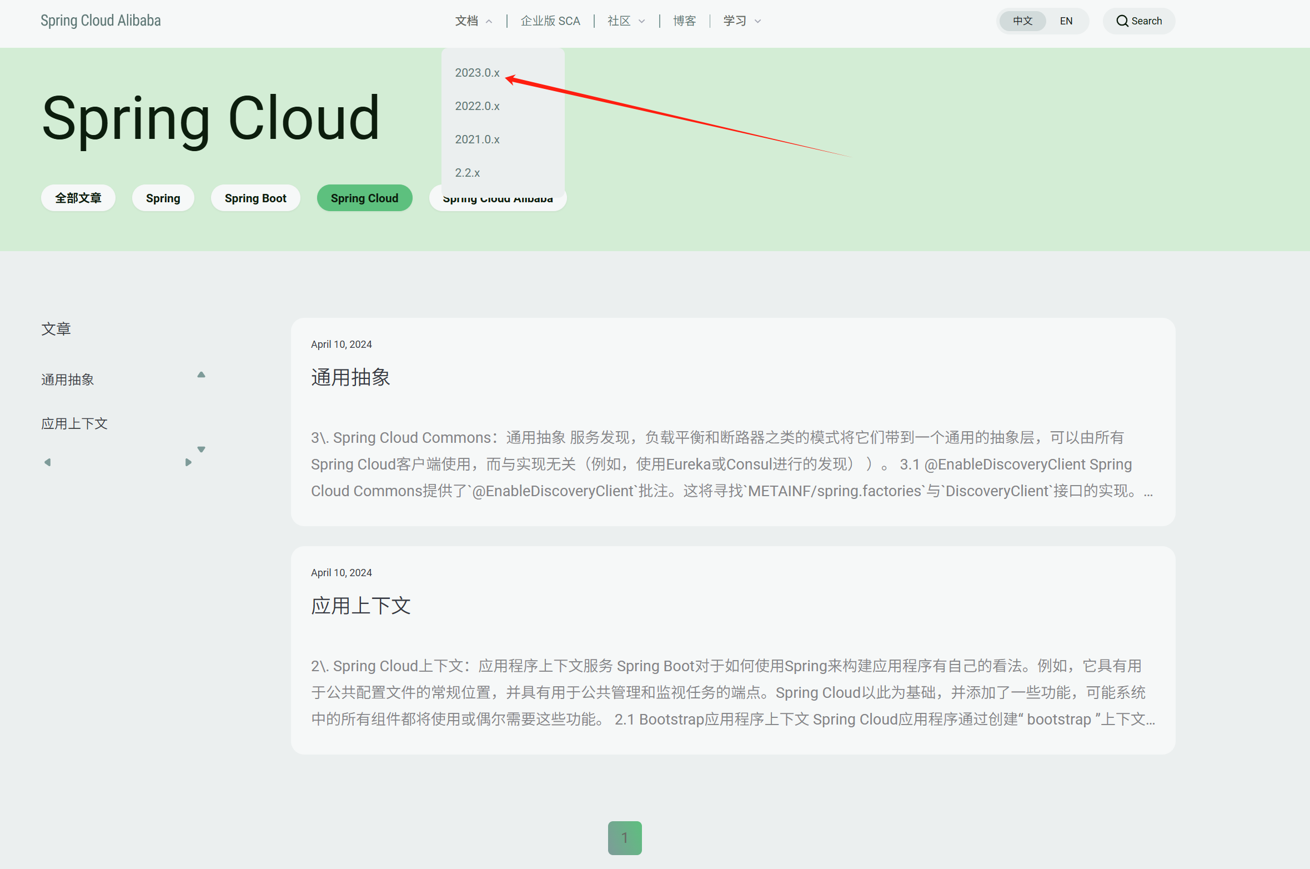
Task: Click the 文章 sidebar heading
Action: (56, 329)
